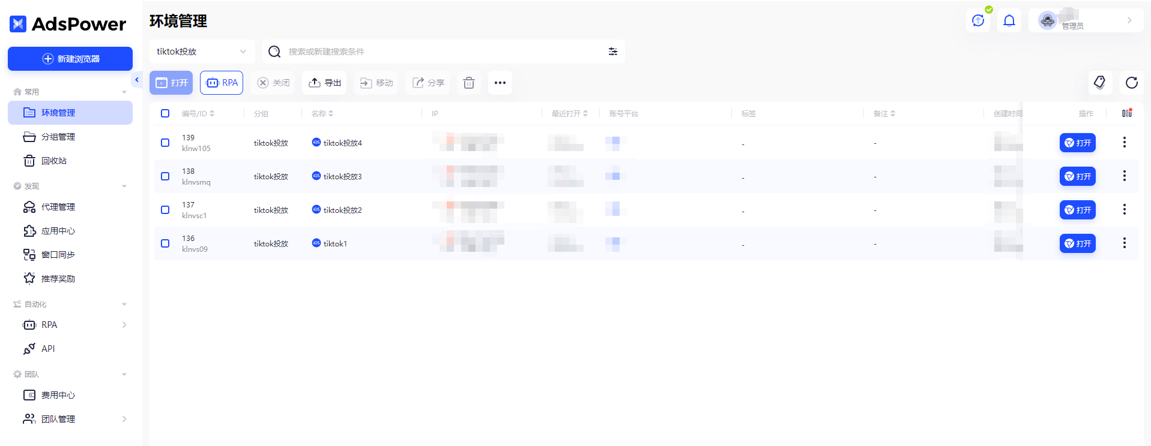Click the profile name tiktok投放4
1151x446 pixels.
coord(343,143)
